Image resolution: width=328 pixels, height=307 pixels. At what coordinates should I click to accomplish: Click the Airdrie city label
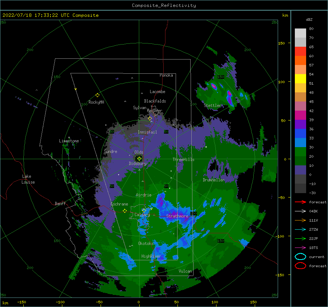(144, 195)
